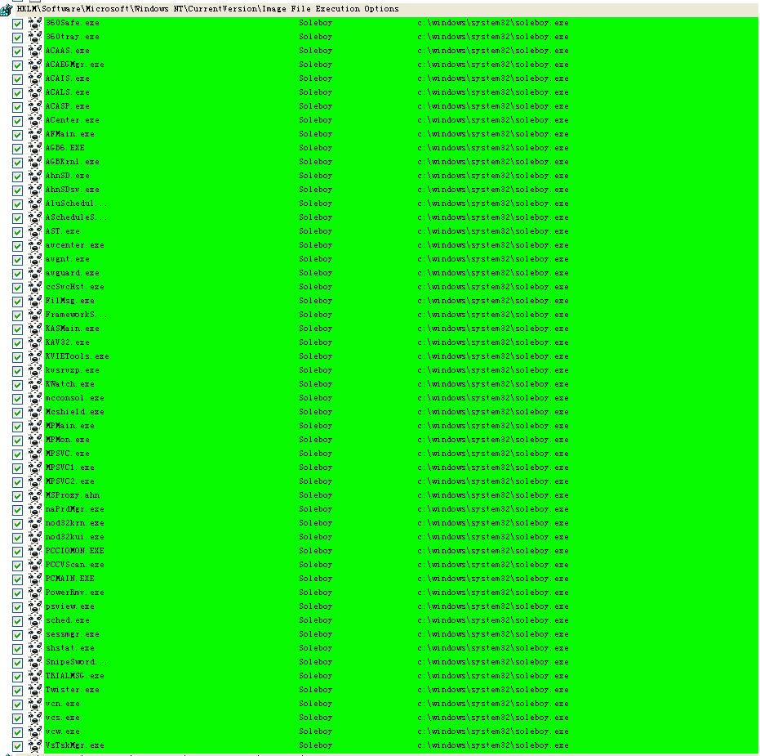Click the soleboy.exe path in the Twister.exe row
This screenshot has height=756, width=760.
pos(493,690)
